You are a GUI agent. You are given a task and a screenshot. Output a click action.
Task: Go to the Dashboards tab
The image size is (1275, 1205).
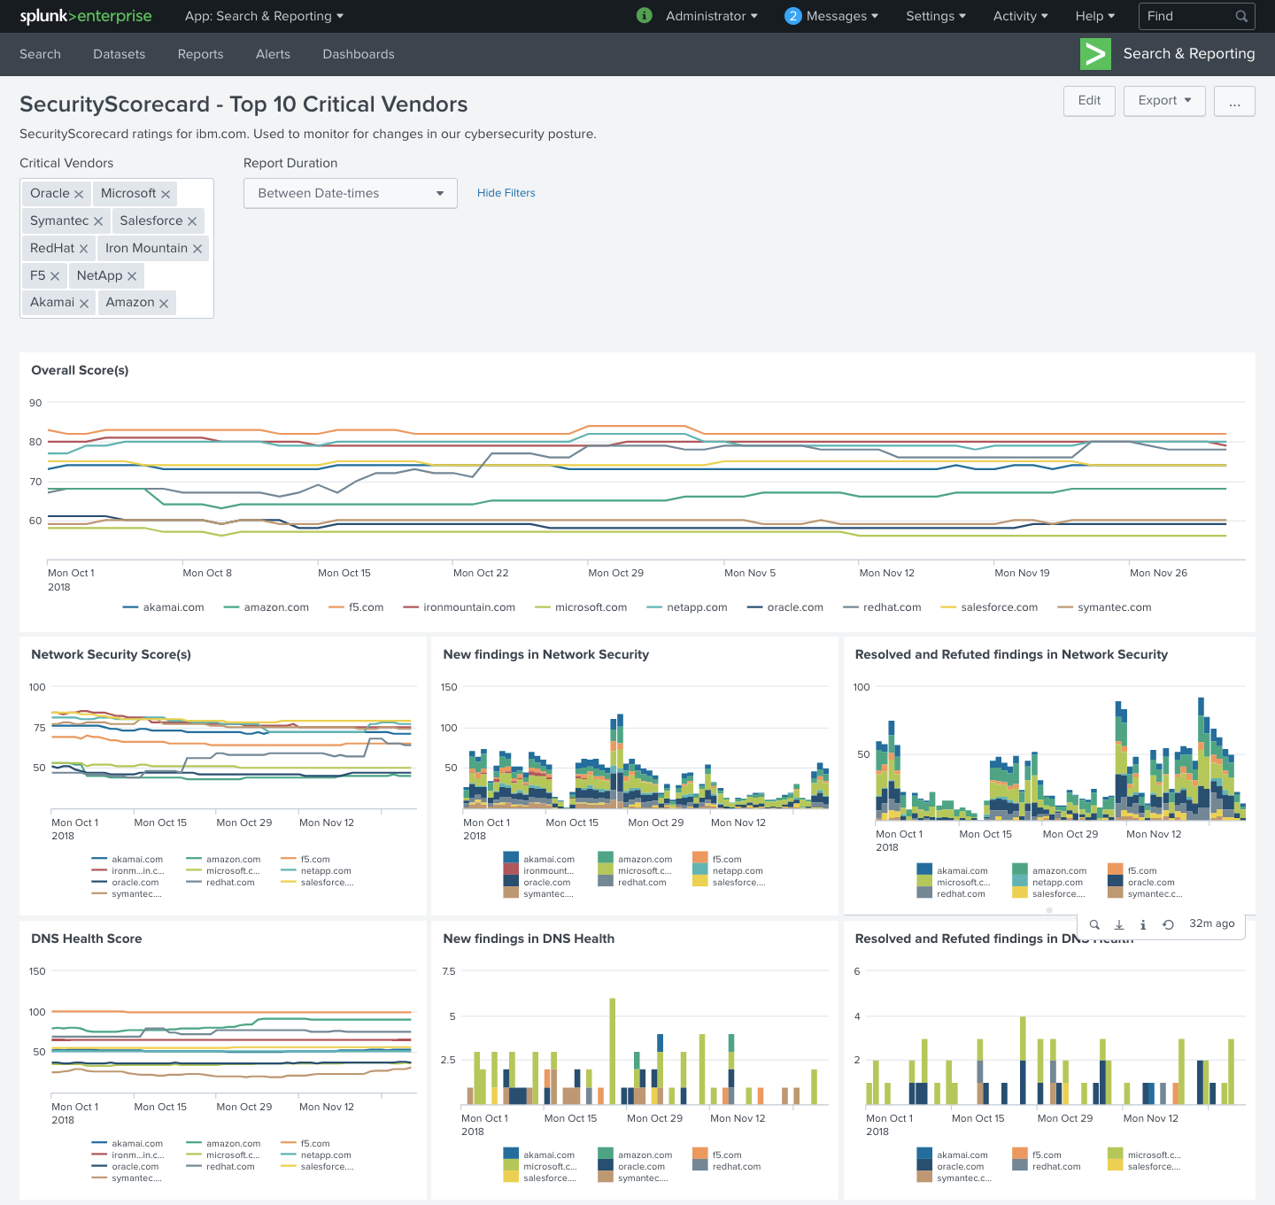[359, 54]
